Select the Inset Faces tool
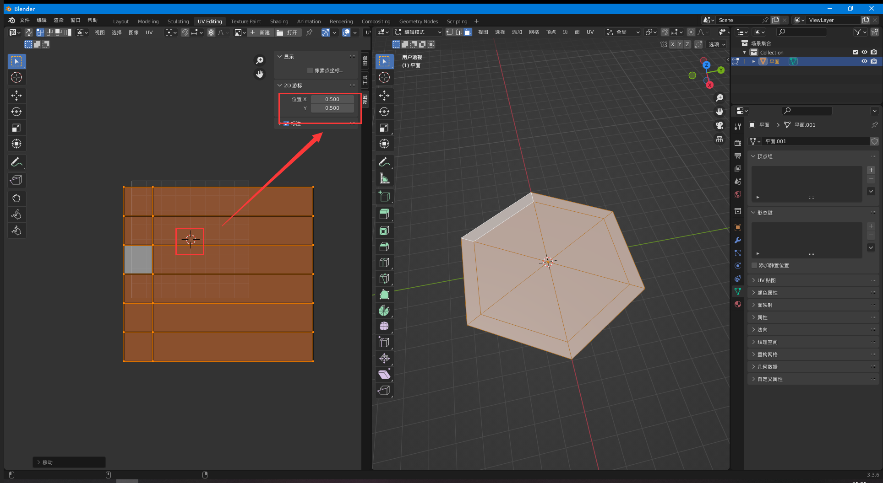Screen dimensions: 883x483 pyautogui.click(x=384, y=231)
